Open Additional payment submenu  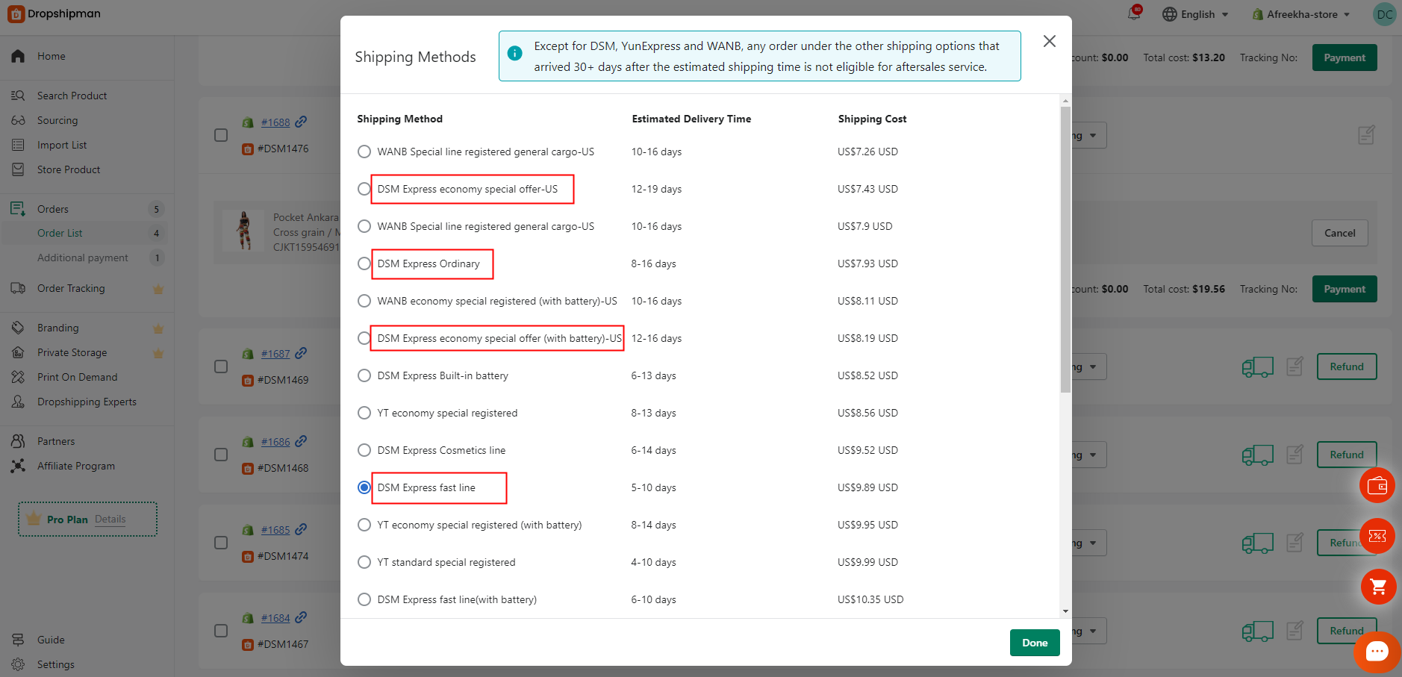pos(83,258)
